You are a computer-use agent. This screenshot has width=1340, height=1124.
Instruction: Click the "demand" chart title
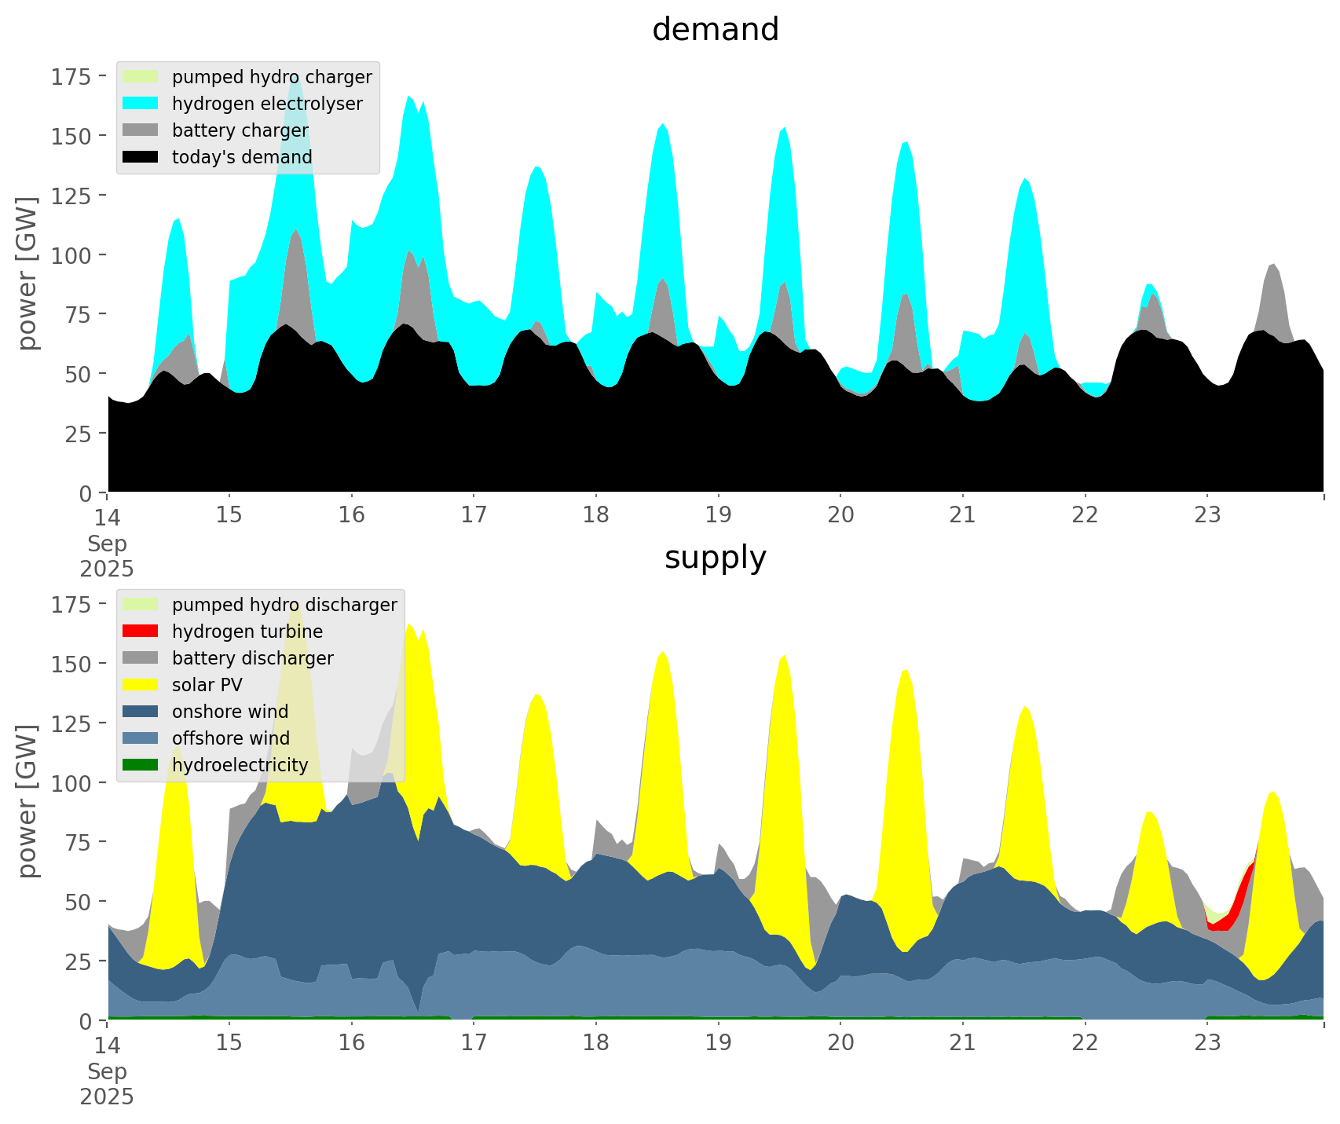click(715, 30)
